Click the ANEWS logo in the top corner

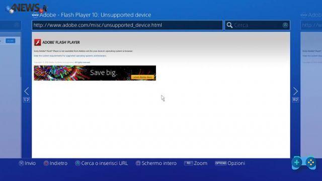coord(27,8)
